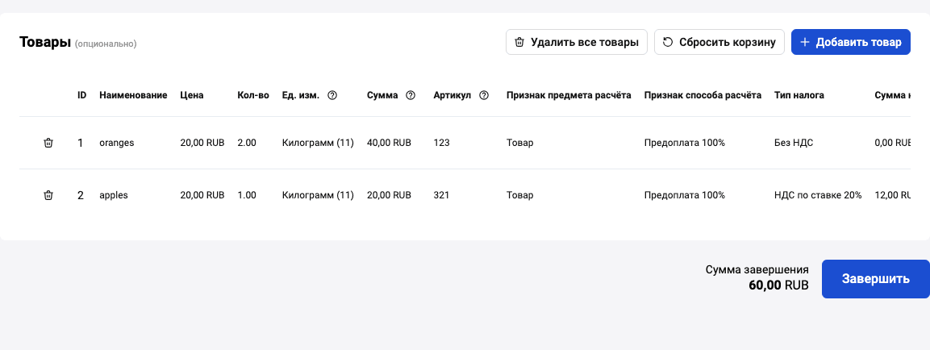Click quantity 2.00 in oranges row
This screenshot has width=930, height=350.
(x=247, y=143)
